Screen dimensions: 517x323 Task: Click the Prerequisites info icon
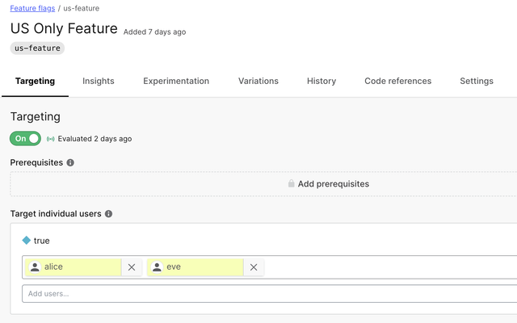coord(70,163)
